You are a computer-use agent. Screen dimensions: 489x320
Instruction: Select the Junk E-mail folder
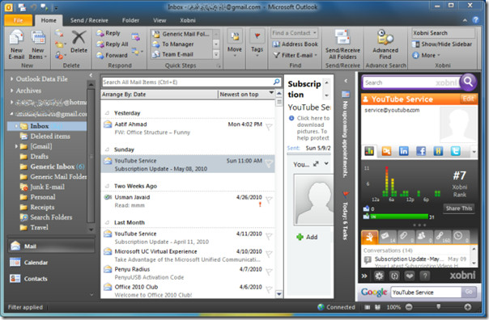click(x=42, y=187)
